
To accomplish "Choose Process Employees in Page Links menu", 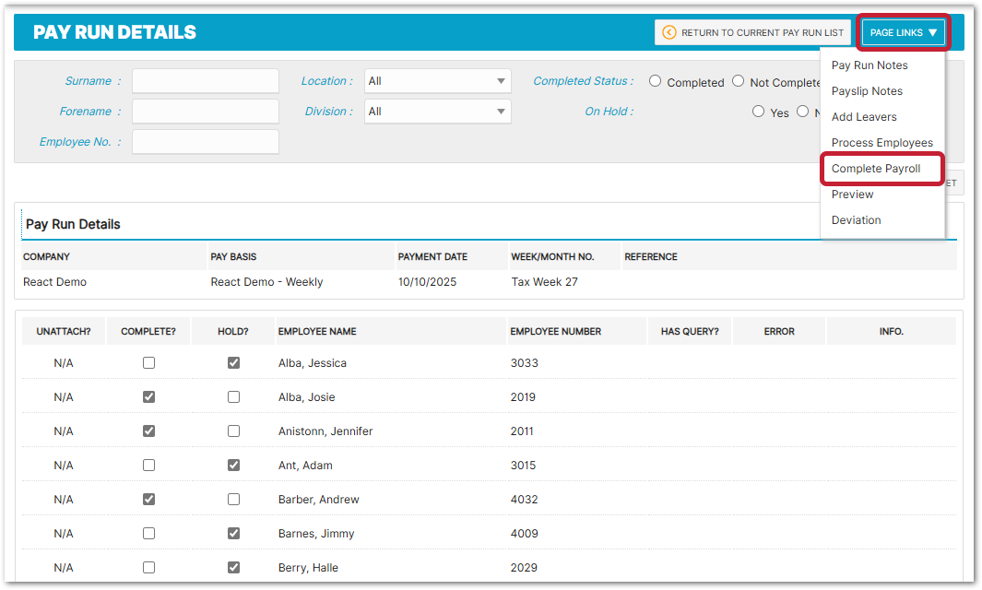I will (881, 143).
